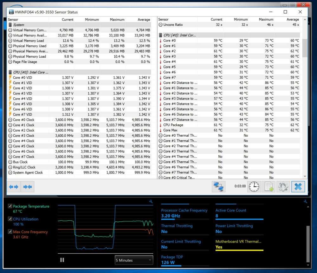
Task: Click the HWiNFO64 title bar app icon
Action: tap(11, 12)
